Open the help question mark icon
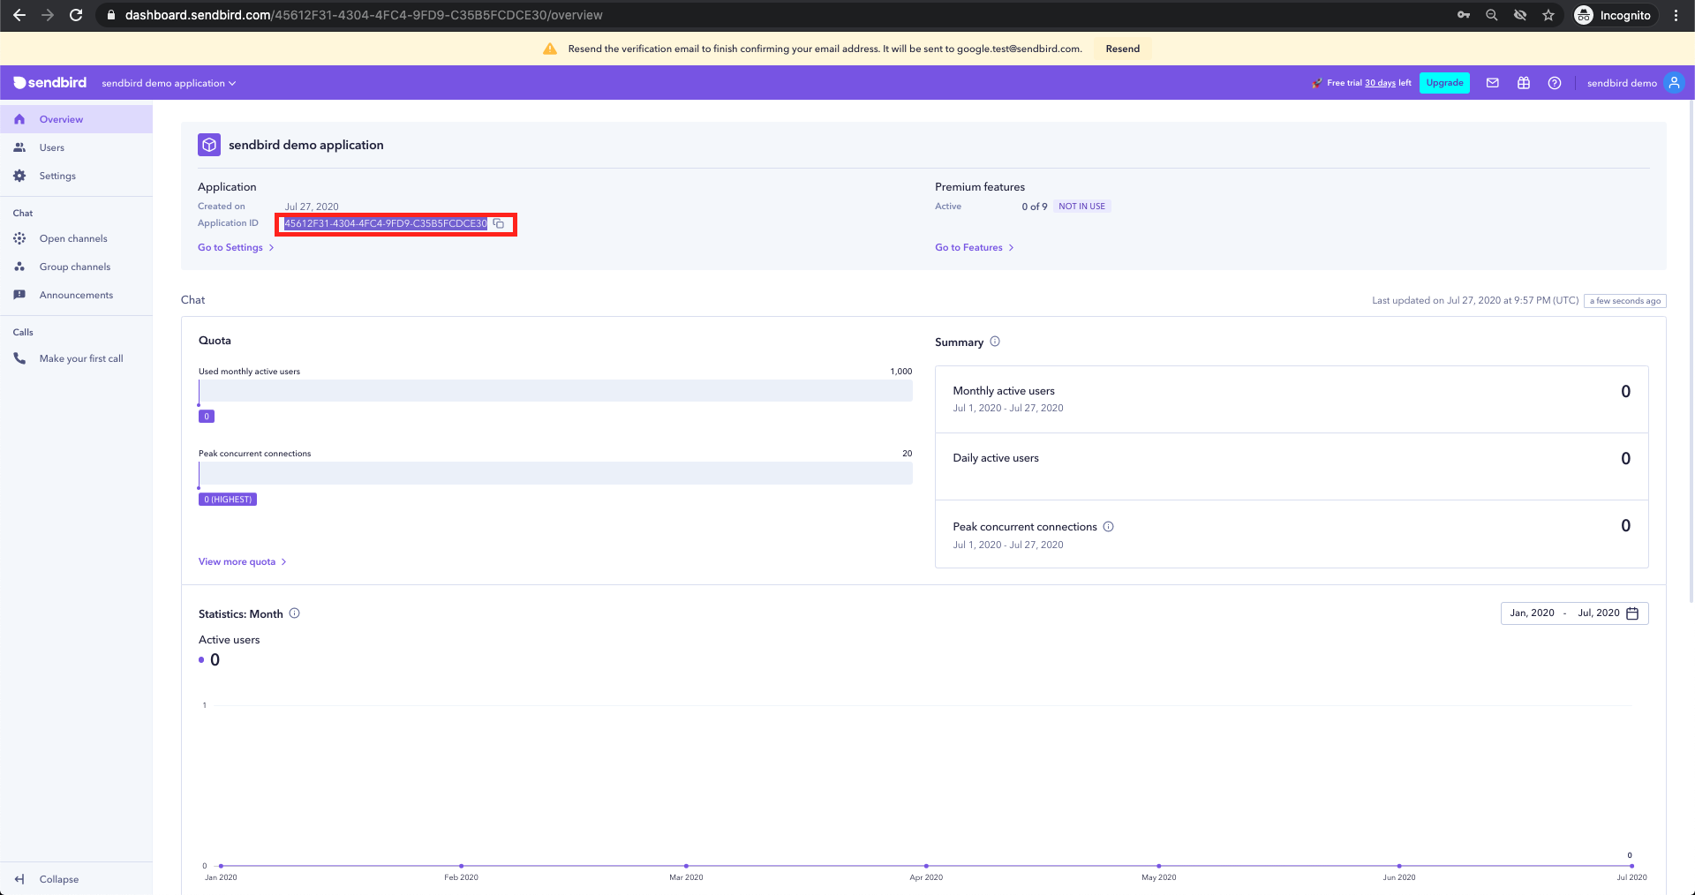Viewport: 1695px width, 895px height. pyautogui.click(x=1555, y=83)
